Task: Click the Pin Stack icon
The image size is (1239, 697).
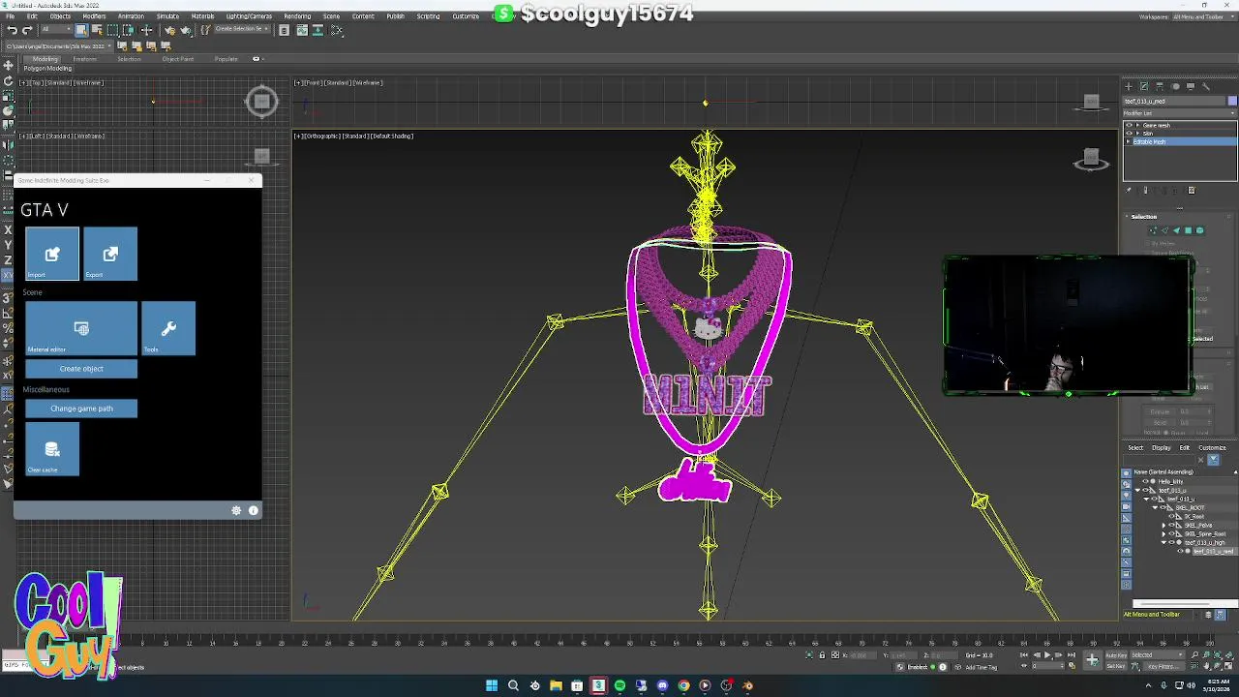Action: (x=1130, y=191)
